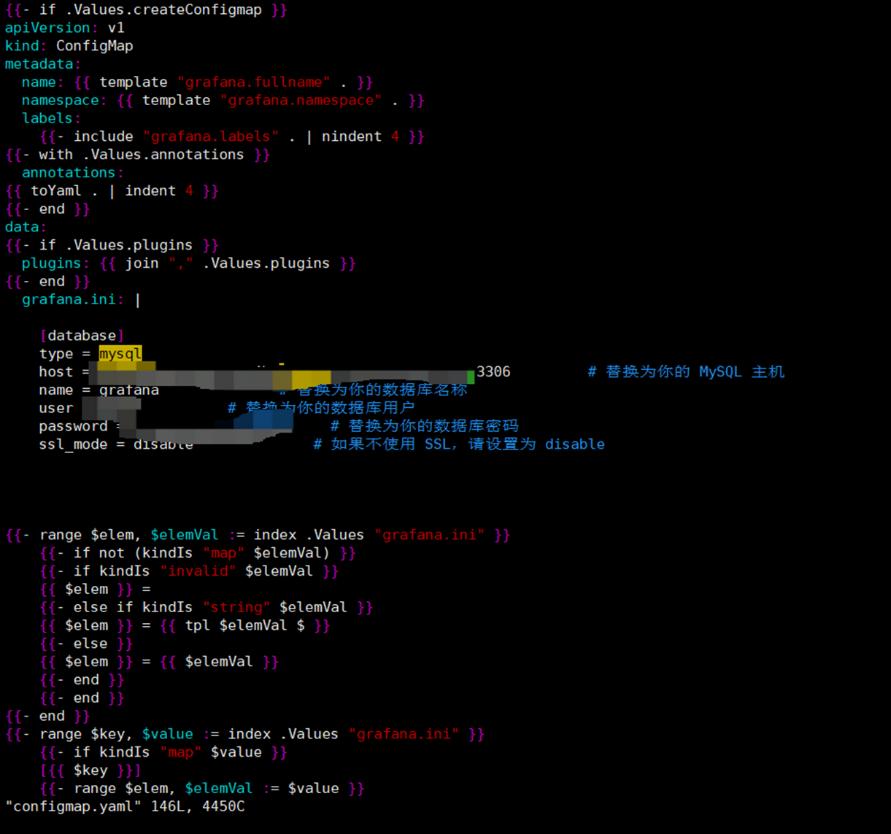The image size is (891, 834).
Task: Click the "toYaml . | indent 4" line
Action: point(112,190)
